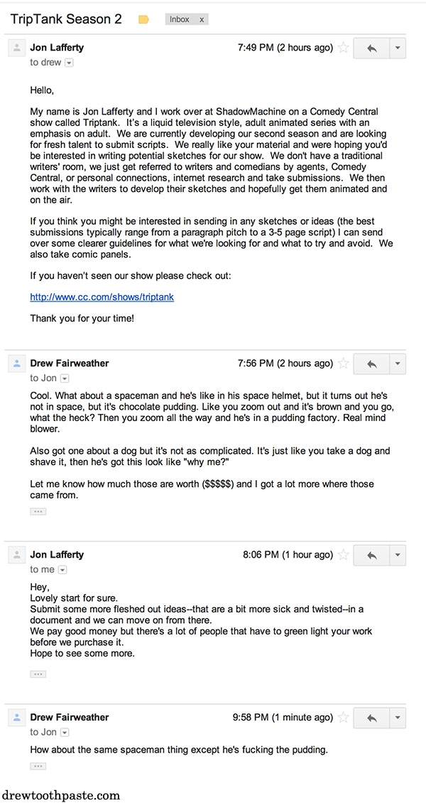The width and height of the screenshot is (426, 803).
Task: Reply to Drew's 9:58 PM email
Action: (x=372, y=718)
